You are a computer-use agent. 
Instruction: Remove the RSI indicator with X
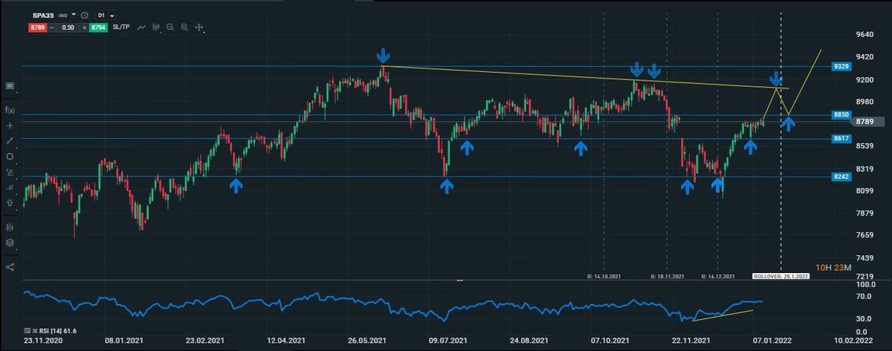pos(34,331)
